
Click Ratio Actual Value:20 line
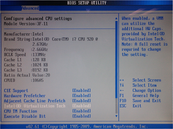tap(27, 75)
